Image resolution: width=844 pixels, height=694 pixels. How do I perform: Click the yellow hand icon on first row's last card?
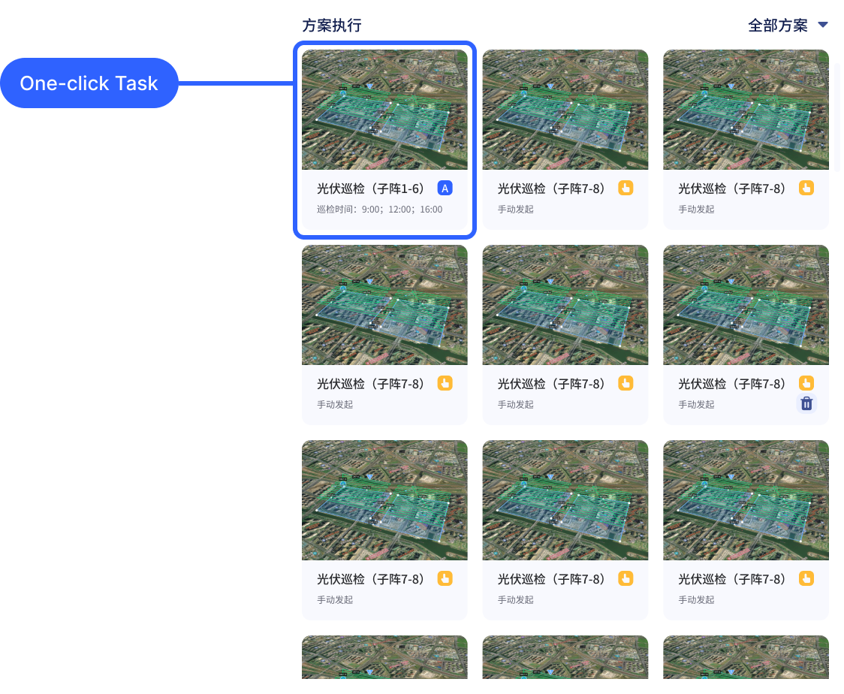806,189
